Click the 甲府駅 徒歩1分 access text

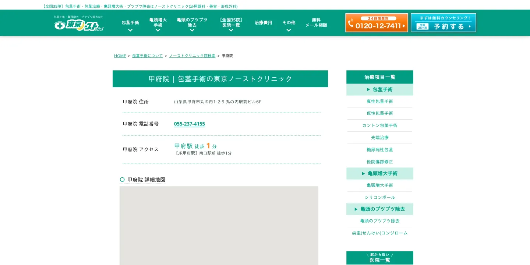[195, 146]
